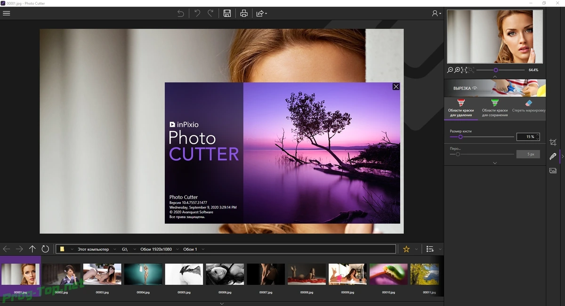Select the Области краски для сохранения tab
Screen dimensions: 565x306
pos(495,108)
